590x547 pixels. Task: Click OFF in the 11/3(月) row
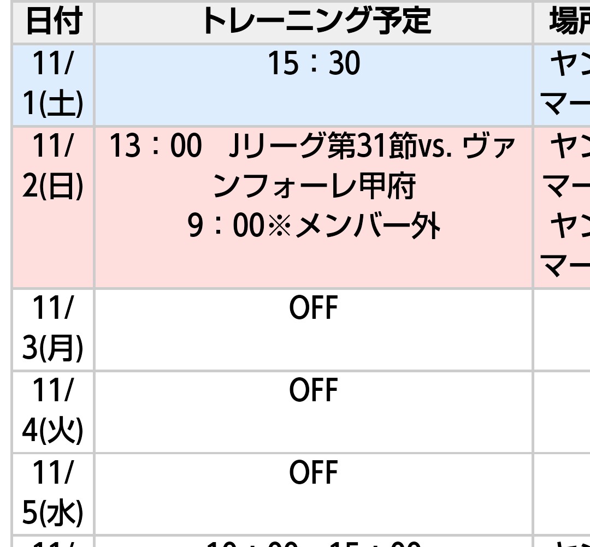(314, 309)
